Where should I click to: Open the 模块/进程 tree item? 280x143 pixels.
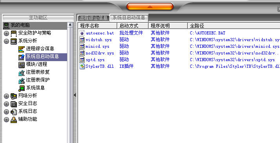point(36,64)
